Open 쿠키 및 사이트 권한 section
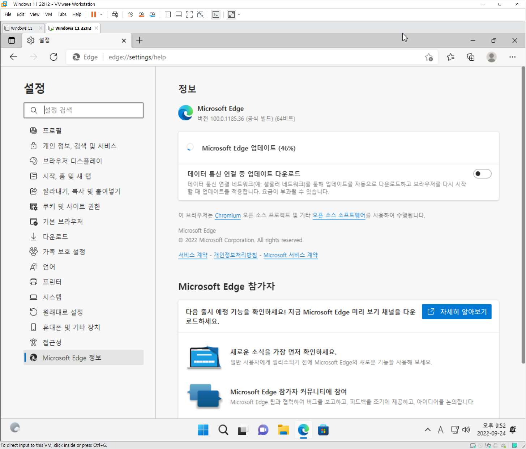Image resolution: width=526 pixels, height=449 pixels. (x=84, y=206)
